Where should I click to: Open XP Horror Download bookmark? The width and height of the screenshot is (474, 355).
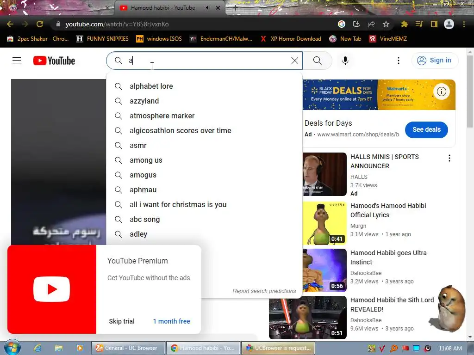(291, 39)
